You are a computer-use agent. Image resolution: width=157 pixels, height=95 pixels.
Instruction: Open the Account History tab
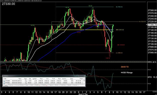20,85
